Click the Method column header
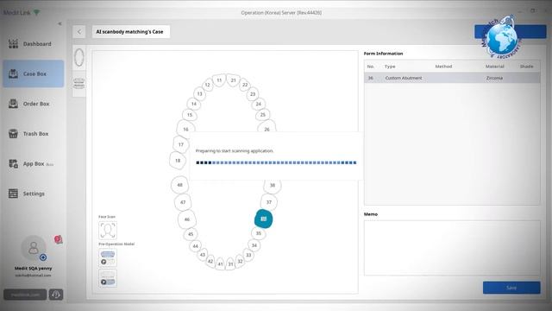The width and height of the screenshot is (552, 311). [x=443, y=67]
